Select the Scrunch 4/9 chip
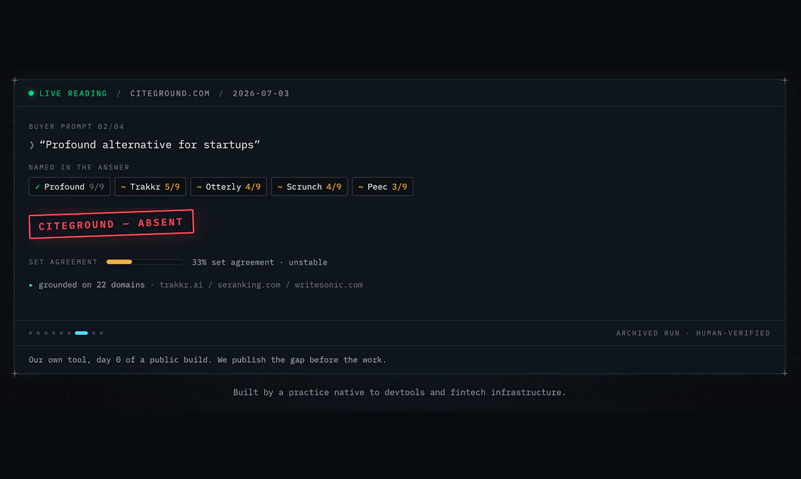This screenshot has height=479, width=801. (x=309, y=187)
